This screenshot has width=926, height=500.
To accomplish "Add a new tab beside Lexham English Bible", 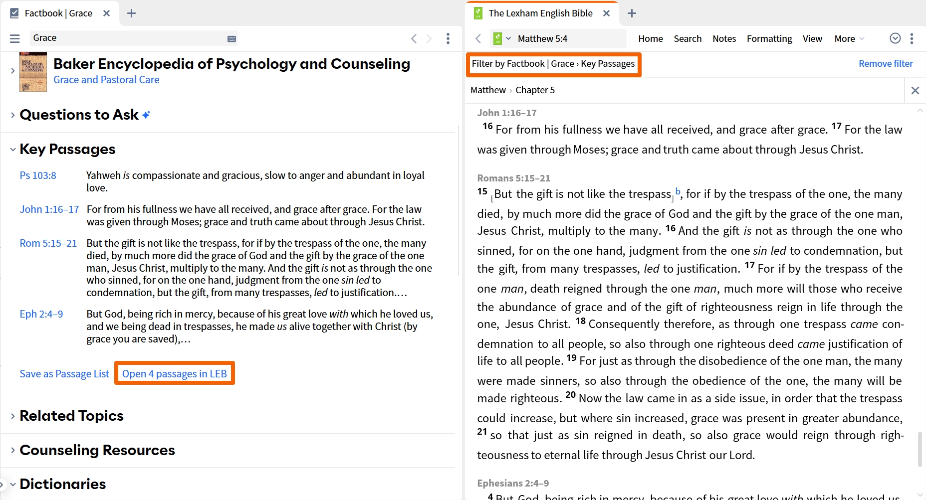I will (632, 13).
